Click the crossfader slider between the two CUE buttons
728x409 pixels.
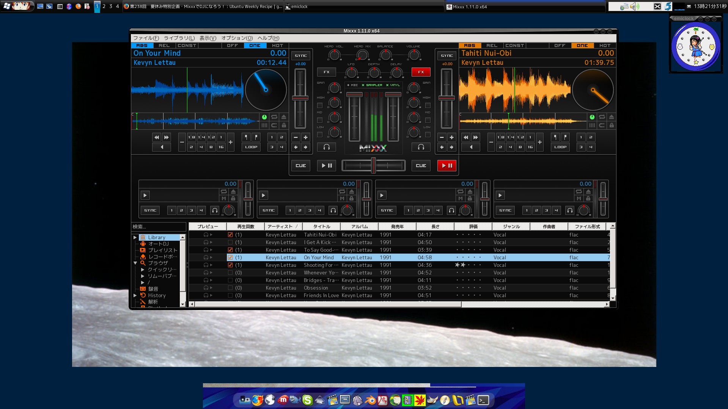click(373, 165)
